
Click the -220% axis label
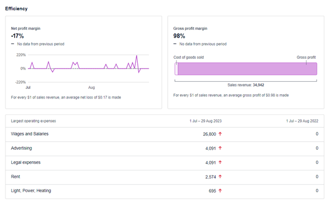pos(20,82)
